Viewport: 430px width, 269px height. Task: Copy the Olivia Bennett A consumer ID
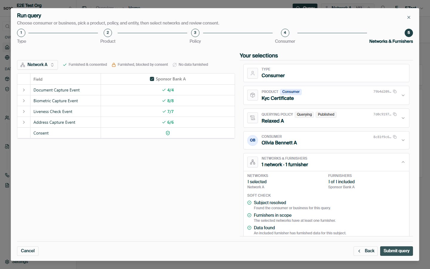pos(395,137)
